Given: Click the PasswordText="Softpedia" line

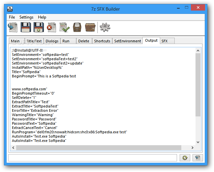Looking at the screenshot, I should [34, 123].
